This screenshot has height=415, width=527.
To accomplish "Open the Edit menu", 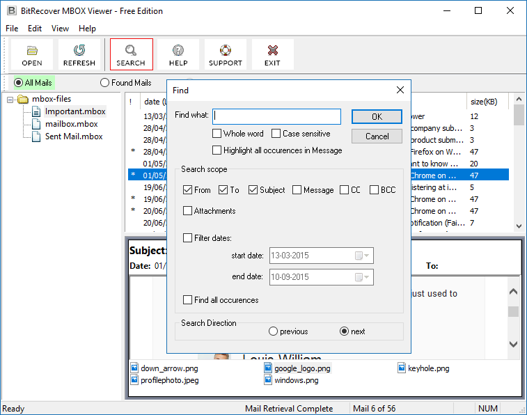I will (35, 29).
